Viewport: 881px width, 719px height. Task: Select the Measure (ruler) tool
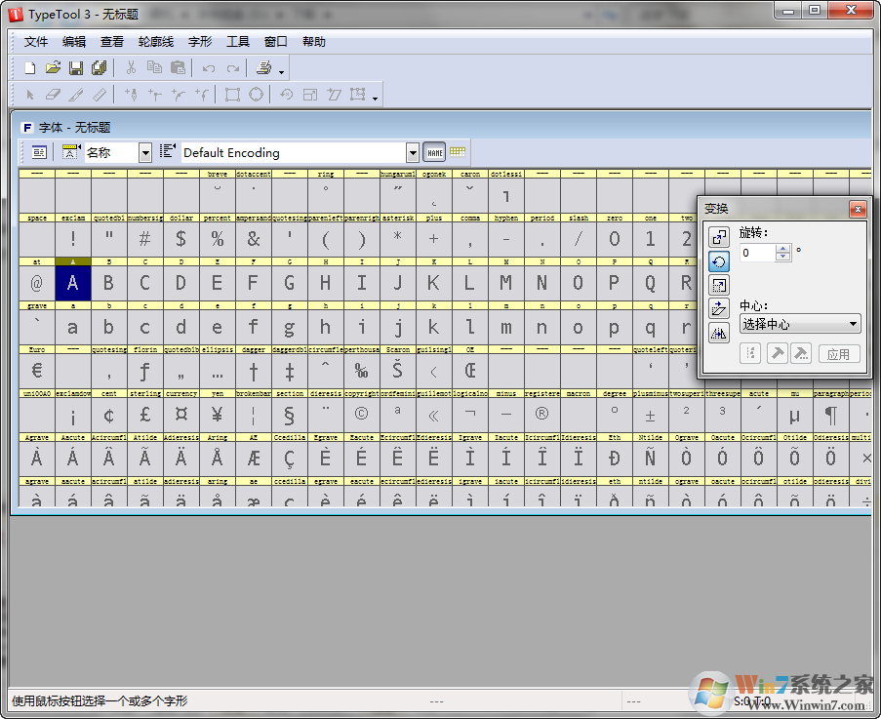[97, 95]
